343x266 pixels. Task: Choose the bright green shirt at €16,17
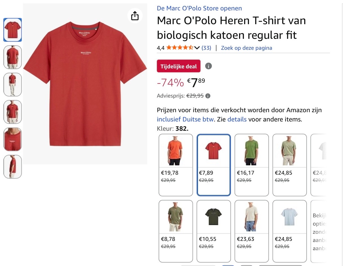251,165
